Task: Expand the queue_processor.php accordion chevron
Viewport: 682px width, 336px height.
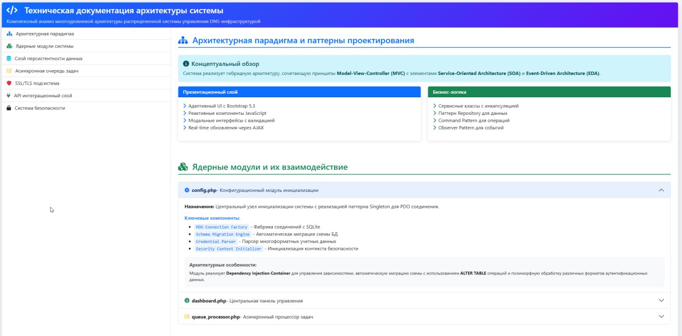Action: click(x=661, y=316)
